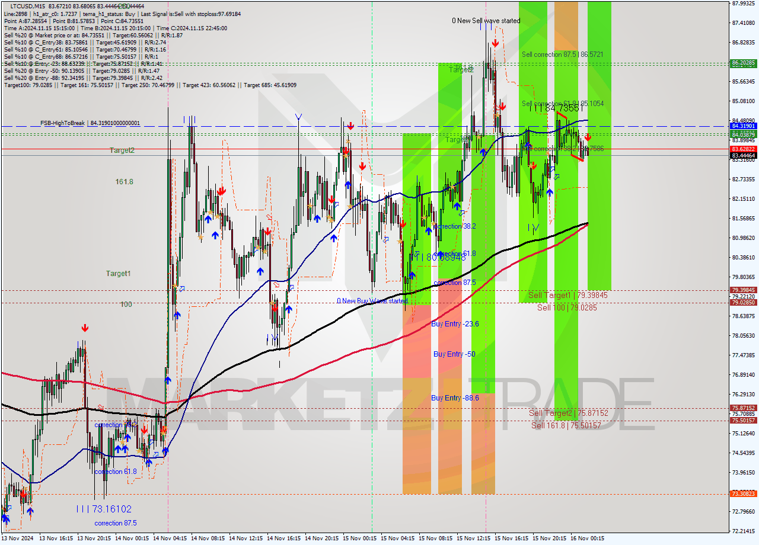Click the 'Target100: 79.0285' summary line
This screenshot has width=759, height=545.
(x=150, y=85)
